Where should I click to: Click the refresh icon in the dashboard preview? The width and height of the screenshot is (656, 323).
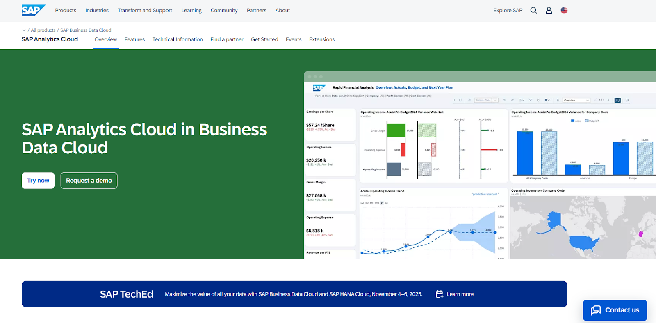(x=538, y=100)
